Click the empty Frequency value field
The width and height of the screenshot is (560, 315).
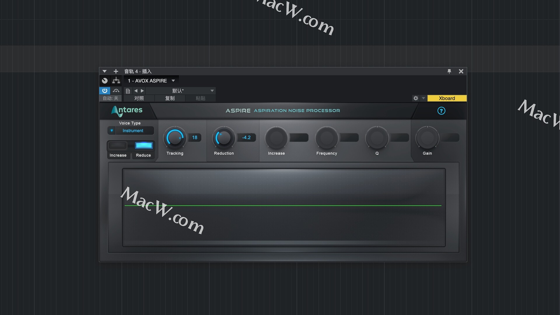click(349, 137)
